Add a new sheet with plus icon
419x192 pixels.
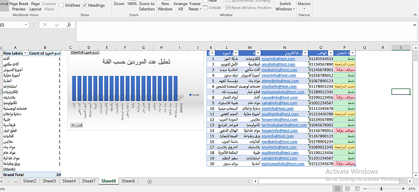[150, 181]
